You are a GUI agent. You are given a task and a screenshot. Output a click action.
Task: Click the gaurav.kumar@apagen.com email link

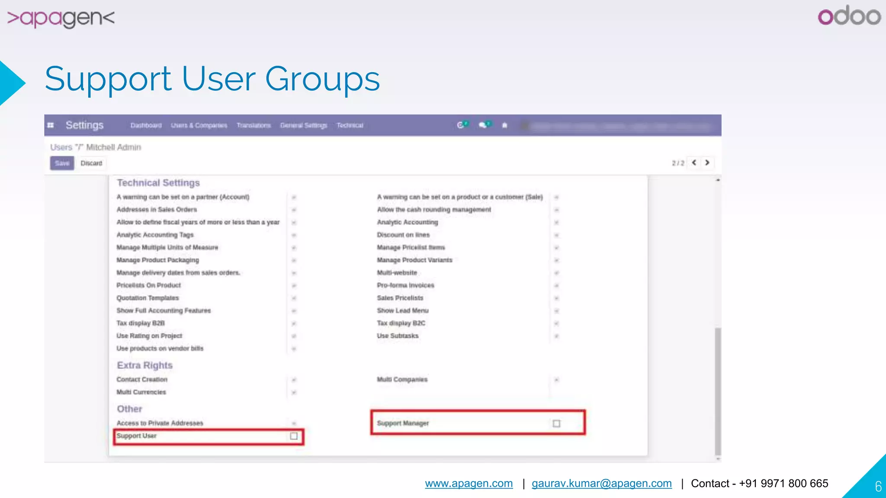pyautogui.click(x=602, y=483)
